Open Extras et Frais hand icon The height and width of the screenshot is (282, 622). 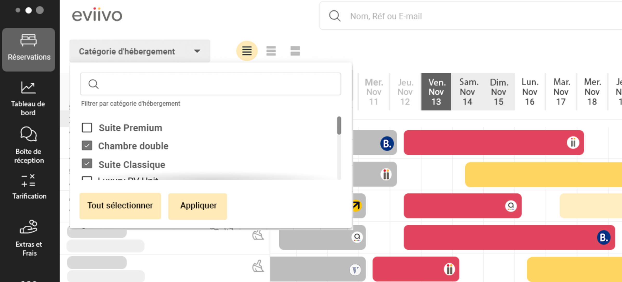tap(28, 227)
